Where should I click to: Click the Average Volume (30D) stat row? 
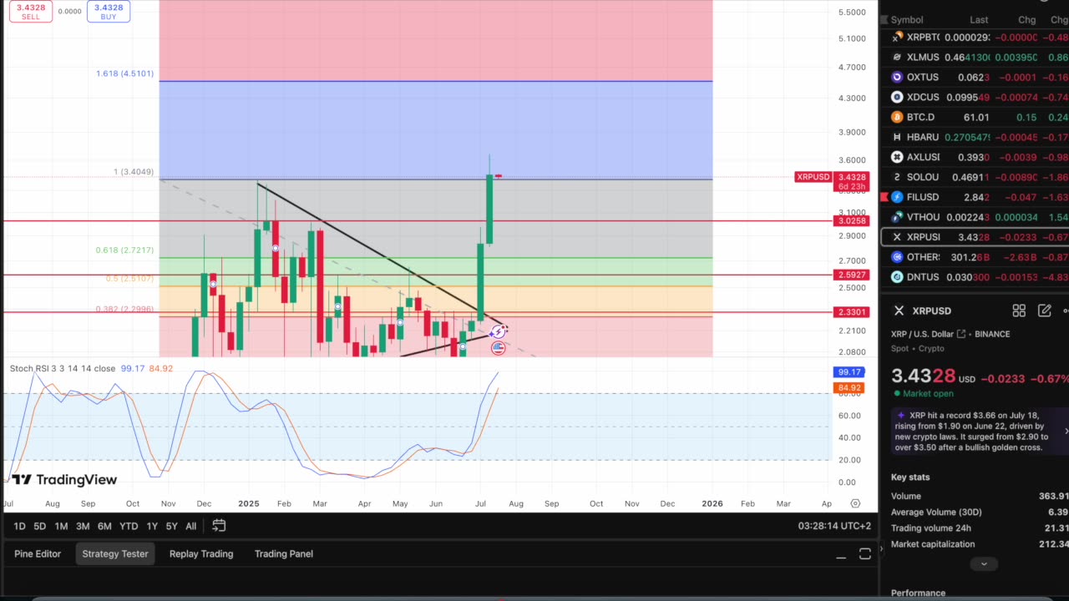pyautogui.click(x=979, y=512)
